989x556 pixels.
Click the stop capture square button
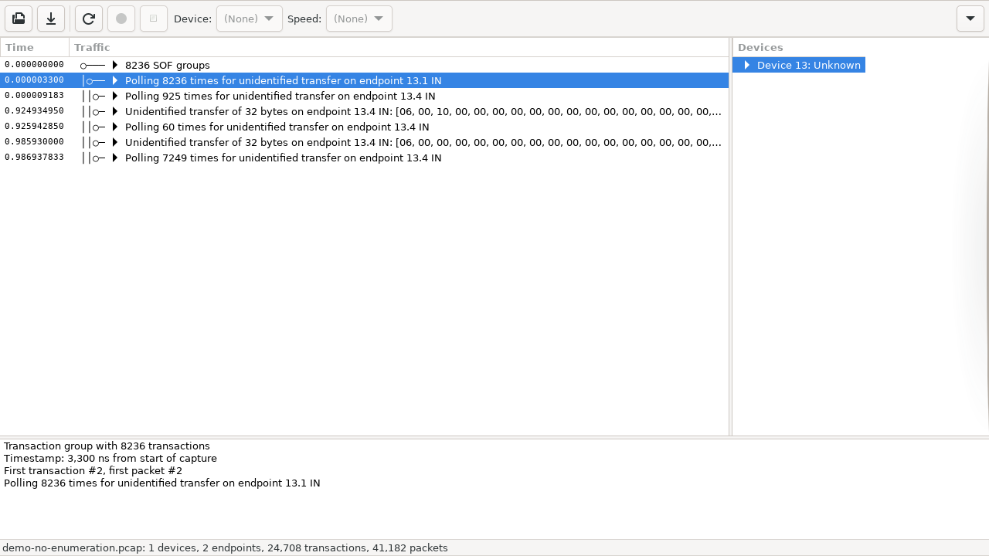coord(154,19)
